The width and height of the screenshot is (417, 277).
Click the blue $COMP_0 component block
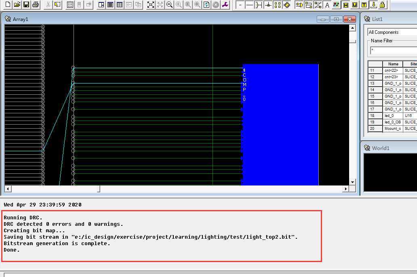coord(280,125)
